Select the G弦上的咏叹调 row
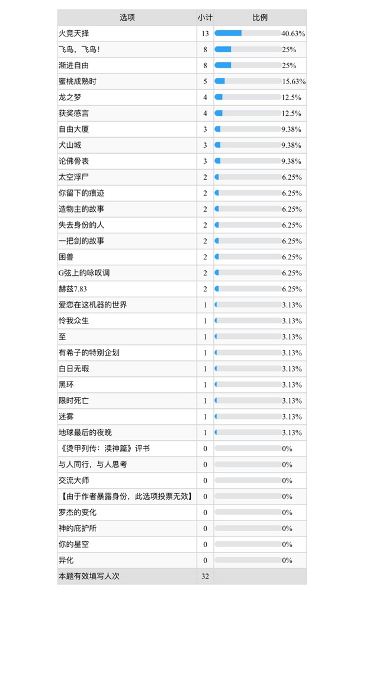The image size is (379, 676). tap(182, 273)
